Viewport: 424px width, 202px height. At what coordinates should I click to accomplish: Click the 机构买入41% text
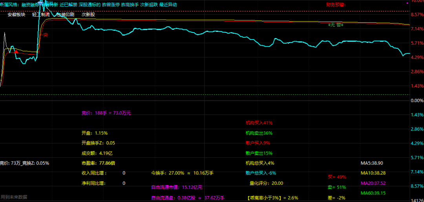click(259, 123)
